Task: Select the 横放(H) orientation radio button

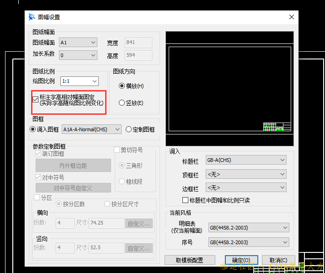Action: coord(122,86)
